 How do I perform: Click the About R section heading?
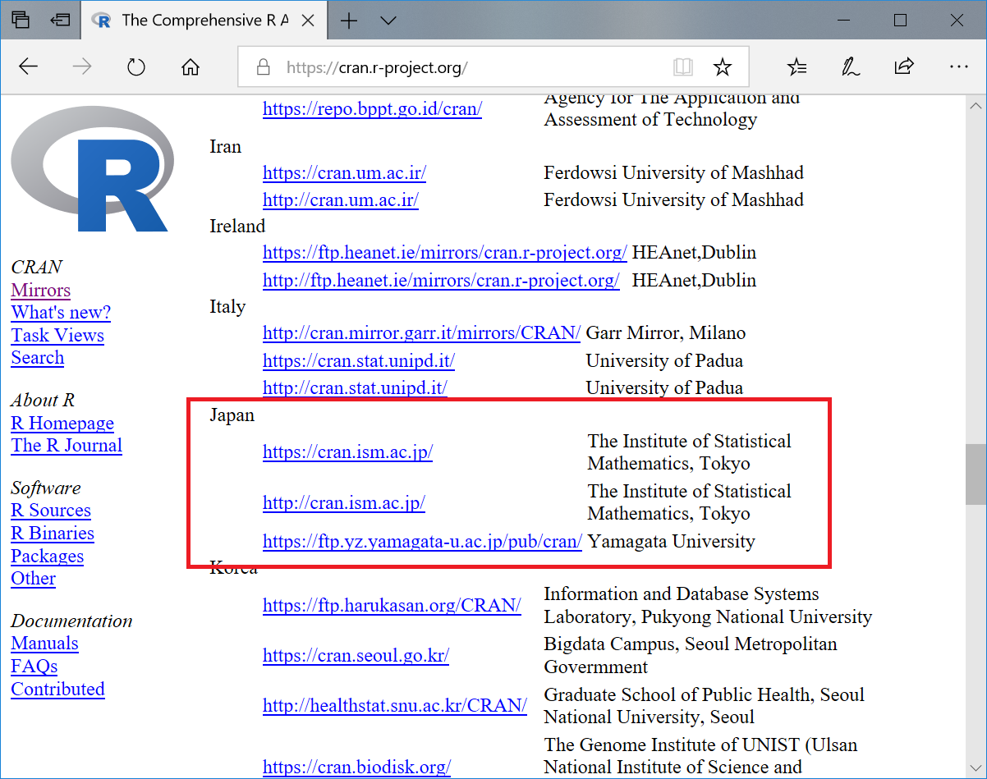coord(43,401)
